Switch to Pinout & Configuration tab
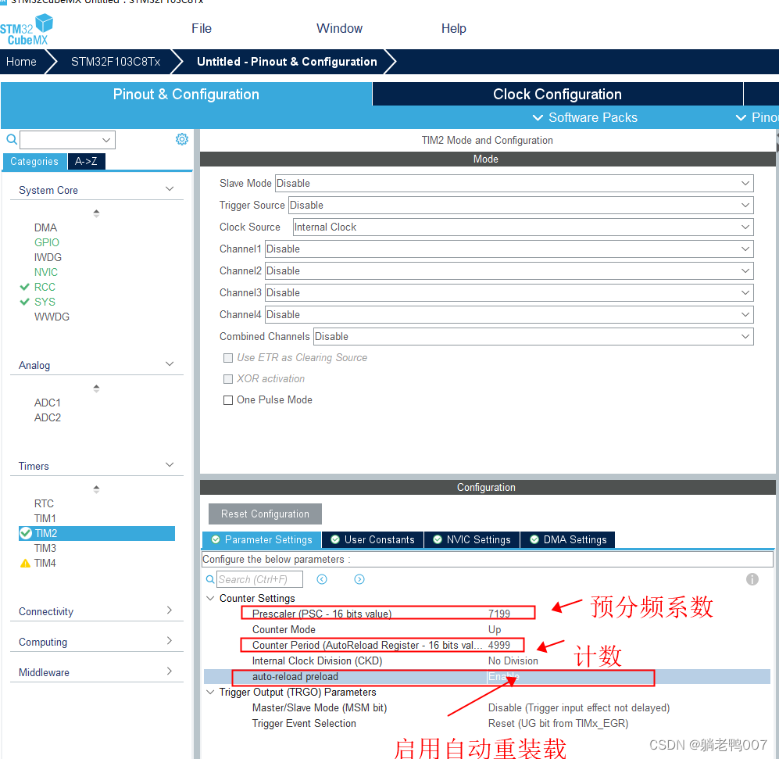This screenshot has height=759, width=779. (186, 94)
